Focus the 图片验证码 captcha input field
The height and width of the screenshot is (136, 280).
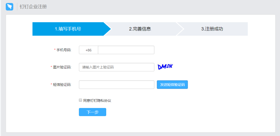click(x=117, y=67)
